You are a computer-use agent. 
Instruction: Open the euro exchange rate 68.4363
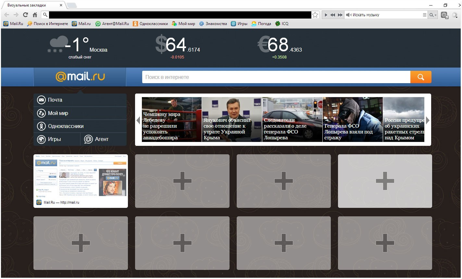(x=280, y=45)
